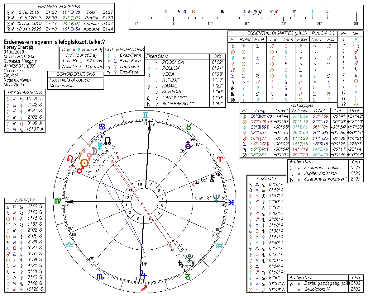
Task: Click the Sun glyph inside the chart wheel
Action: click(84, 163)
